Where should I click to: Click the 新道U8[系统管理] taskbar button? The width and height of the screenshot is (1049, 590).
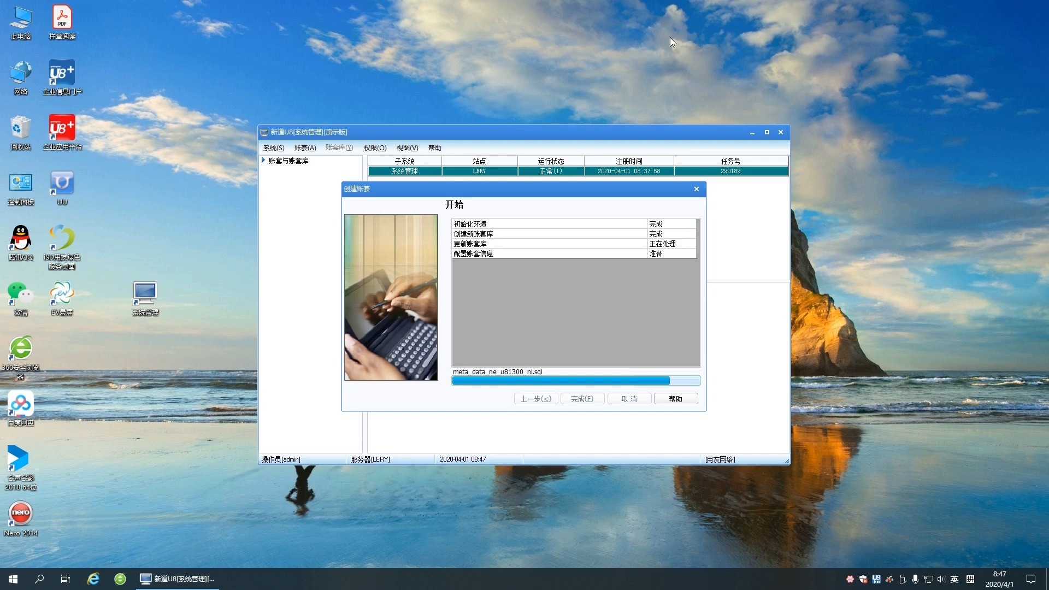[x=179, y=579]
